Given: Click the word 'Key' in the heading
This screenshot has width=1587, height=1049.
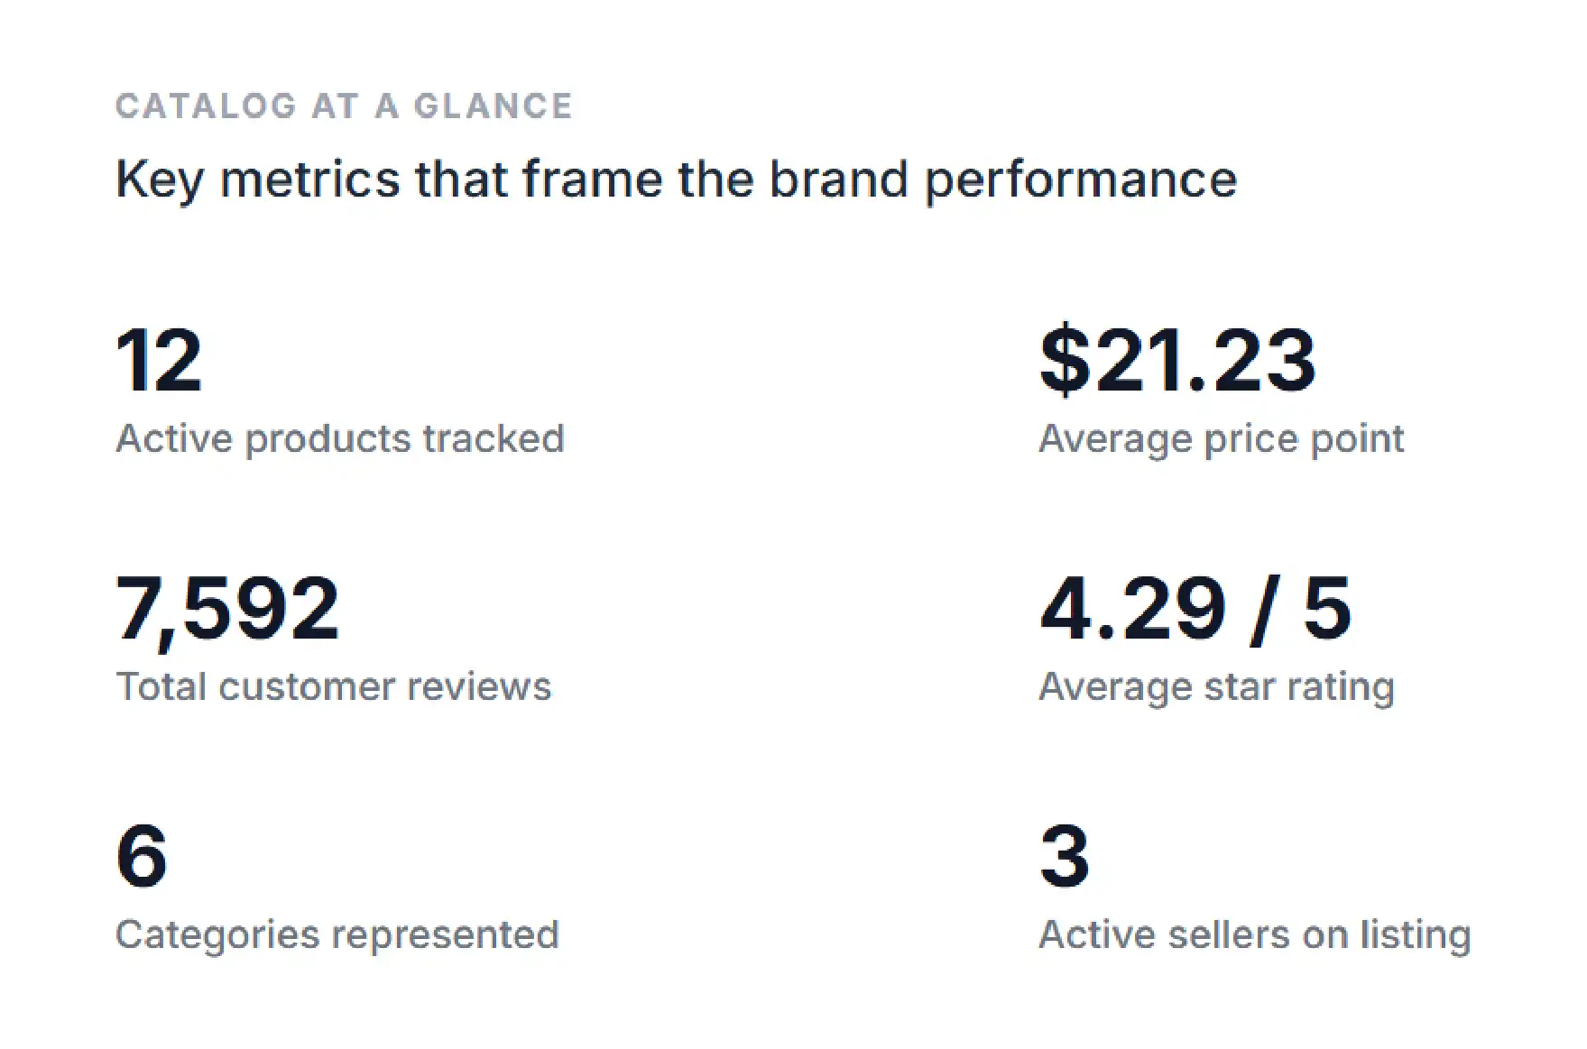Looking at the screenshot, I should (x=160, y=181).
